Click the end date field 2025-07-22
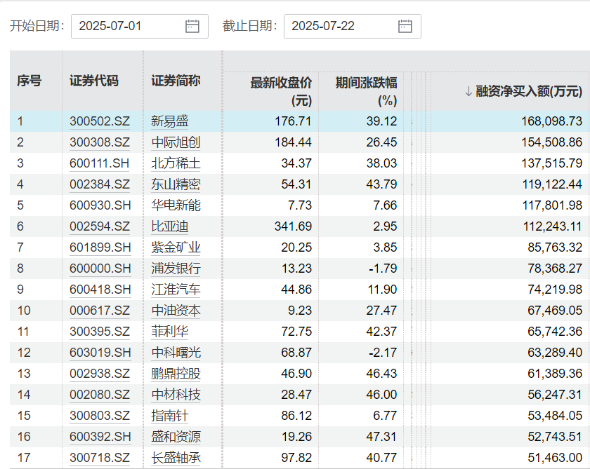 [339, 27]
